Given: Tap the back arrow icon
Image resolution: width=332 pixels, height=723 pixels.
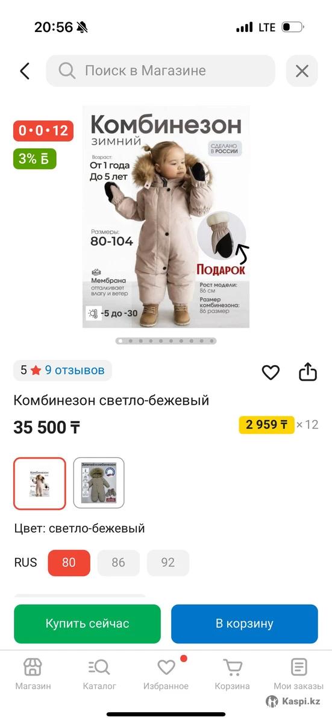Looking at the screenshot, I should (25, 71).
